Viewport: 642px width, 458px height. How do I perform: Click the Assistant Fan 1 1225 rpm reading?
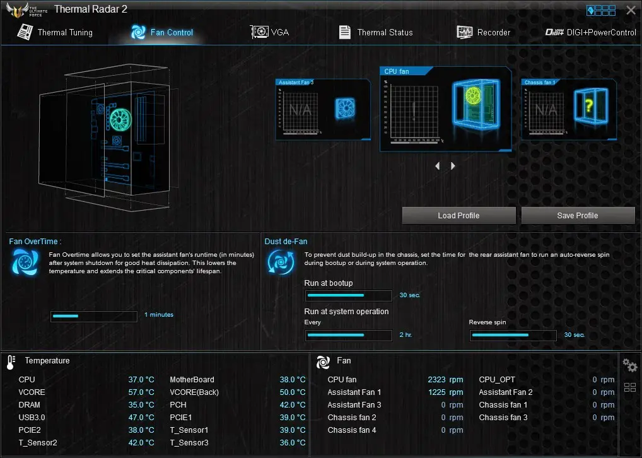(445, 392)
